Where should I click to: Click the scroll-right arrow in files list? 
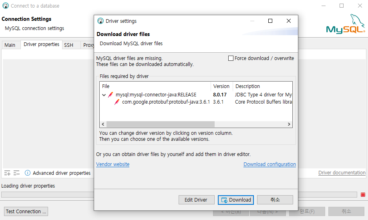click(289, 124)
